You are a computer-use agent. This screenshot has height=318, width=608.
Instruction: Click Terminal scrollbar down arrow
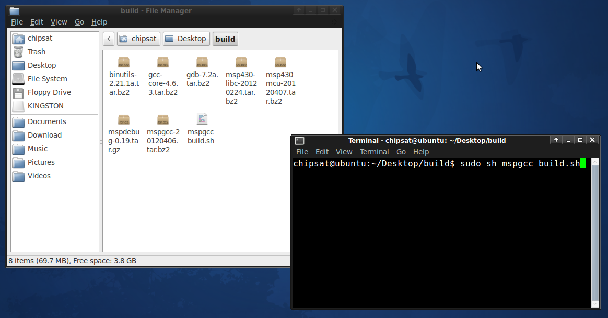tap(595, 304)
